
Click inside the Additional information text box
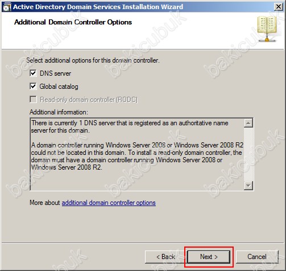click(137, 154)
